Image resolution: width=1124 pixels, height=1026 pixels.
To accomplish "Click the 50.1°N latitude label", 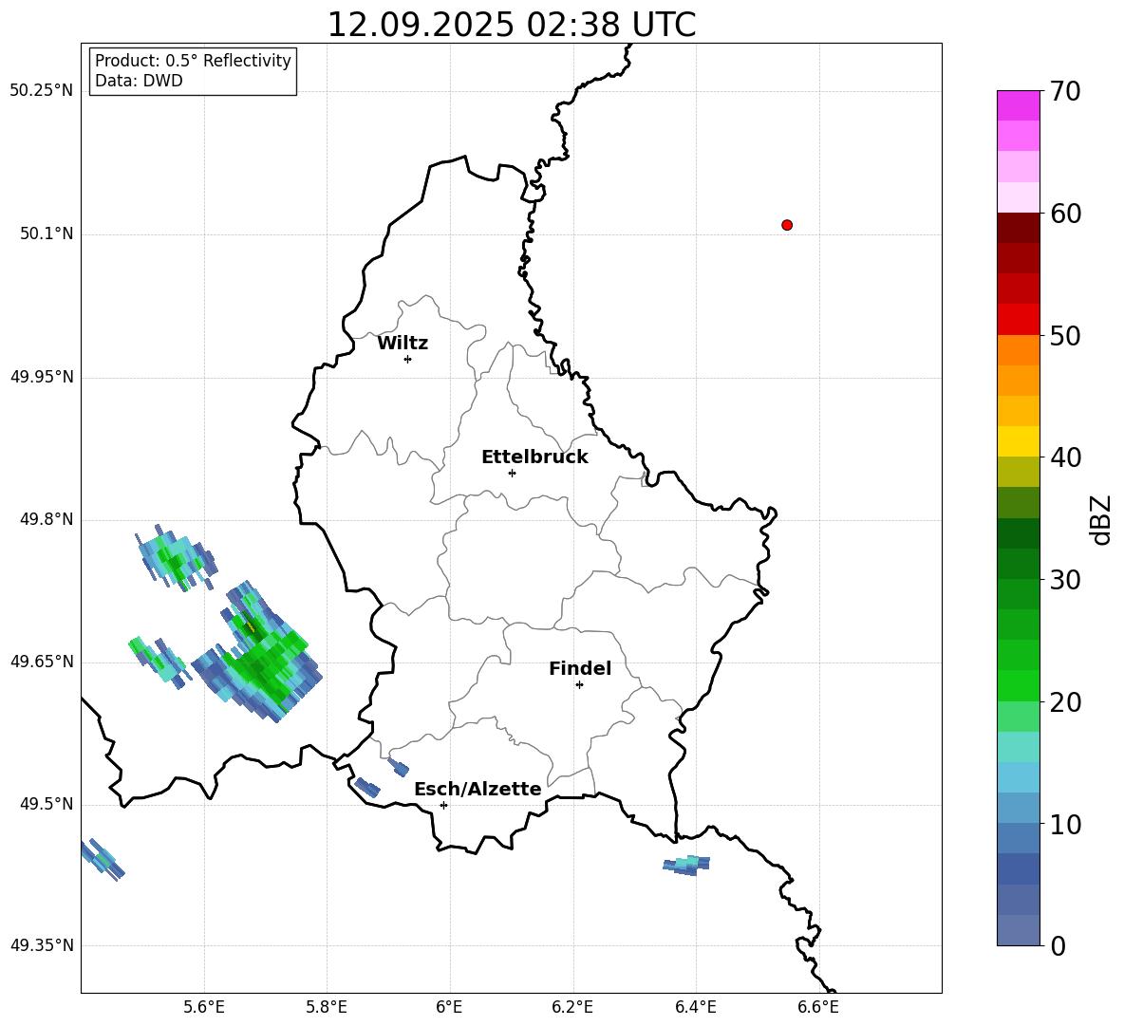I will 47,233.
